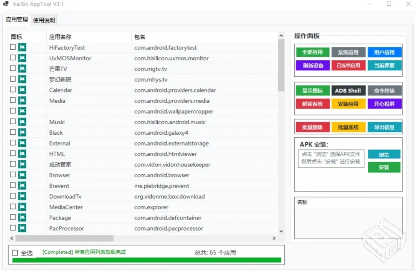Click the DownloadTv application icon
Viewport: 415px width, 271px height.
[22, 196]
